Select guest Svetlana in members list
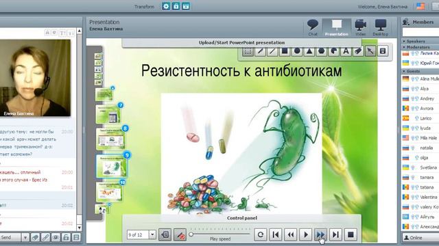 tap(420, 167)
